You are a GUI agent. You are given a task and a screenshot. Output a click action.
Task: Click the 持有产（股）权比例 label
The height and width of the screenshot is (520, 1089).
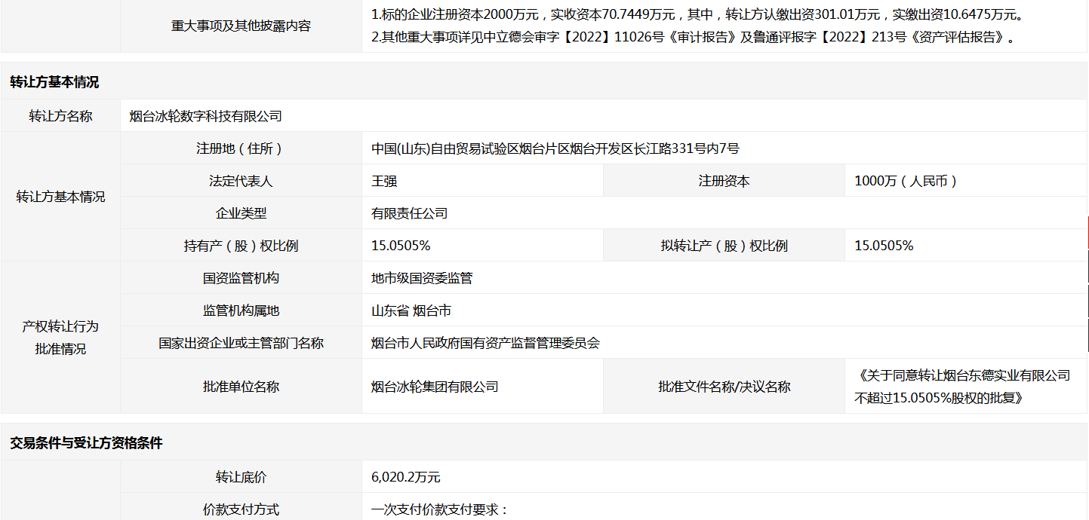click(x=241, y=246)
